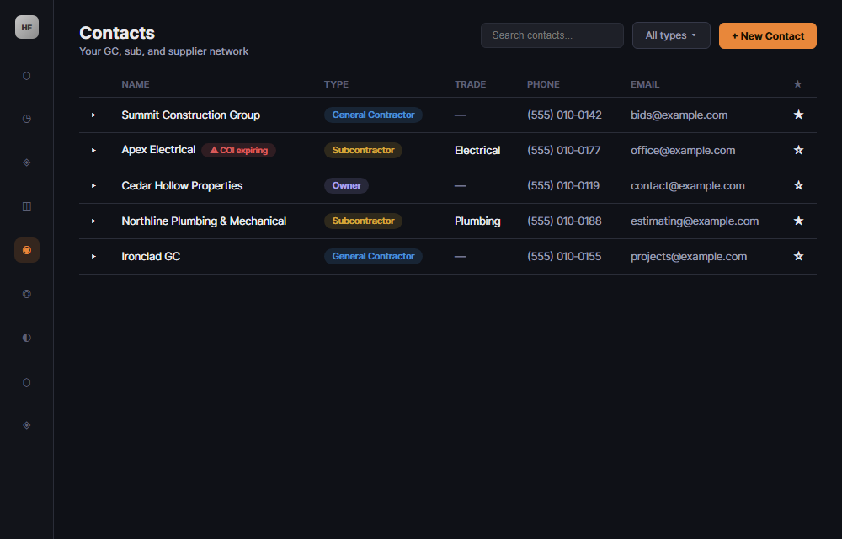Click the contact@example.com email
Image resolution: width=842 pixels, height=539 pixels.
[x=688, y=186]
